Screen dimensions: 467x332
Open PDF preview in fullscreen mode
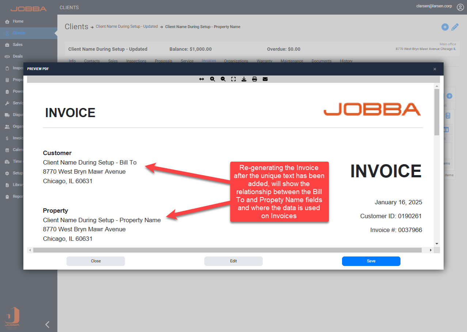(x=233, y=79)
